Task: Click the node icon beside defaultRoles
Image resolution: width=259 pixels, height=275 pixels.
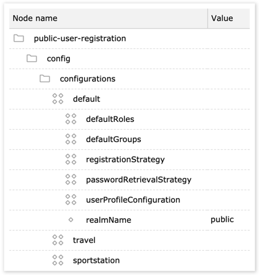Action: pos(71,119)
